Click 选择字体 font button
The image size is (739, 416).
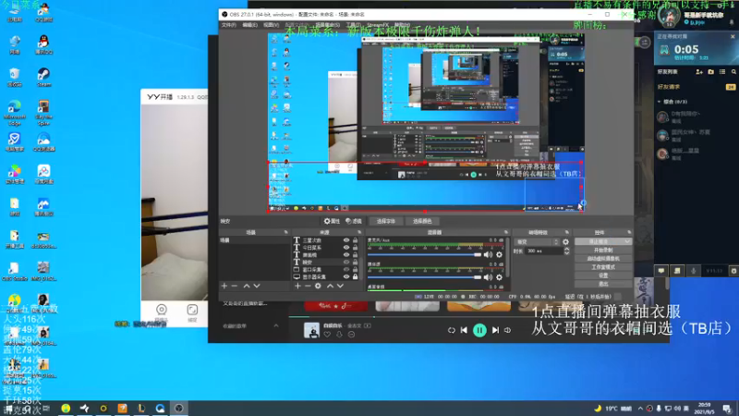(x=385, y=221)
